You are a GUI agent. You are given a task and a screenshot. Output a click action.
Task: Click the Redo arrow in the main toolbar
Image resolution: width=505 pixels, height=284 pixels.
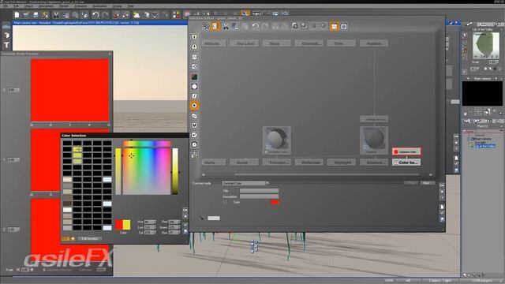tap(105, 15)
